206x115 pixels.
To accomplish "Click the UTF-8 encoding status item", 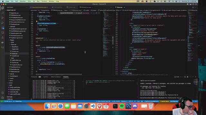I will [131, 101].
